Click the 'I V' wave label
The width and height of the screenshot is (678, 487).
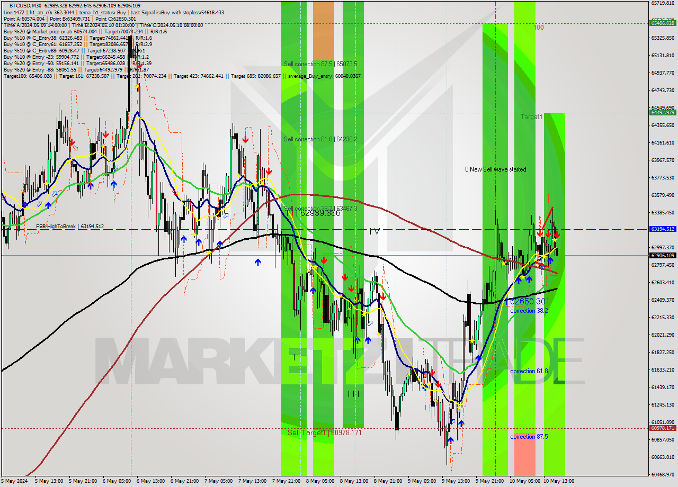pos(374,231)
